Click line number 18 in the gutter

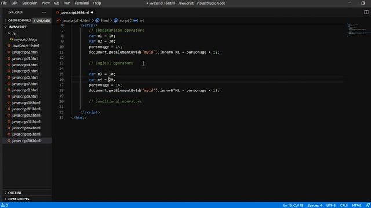pos(61,90)
